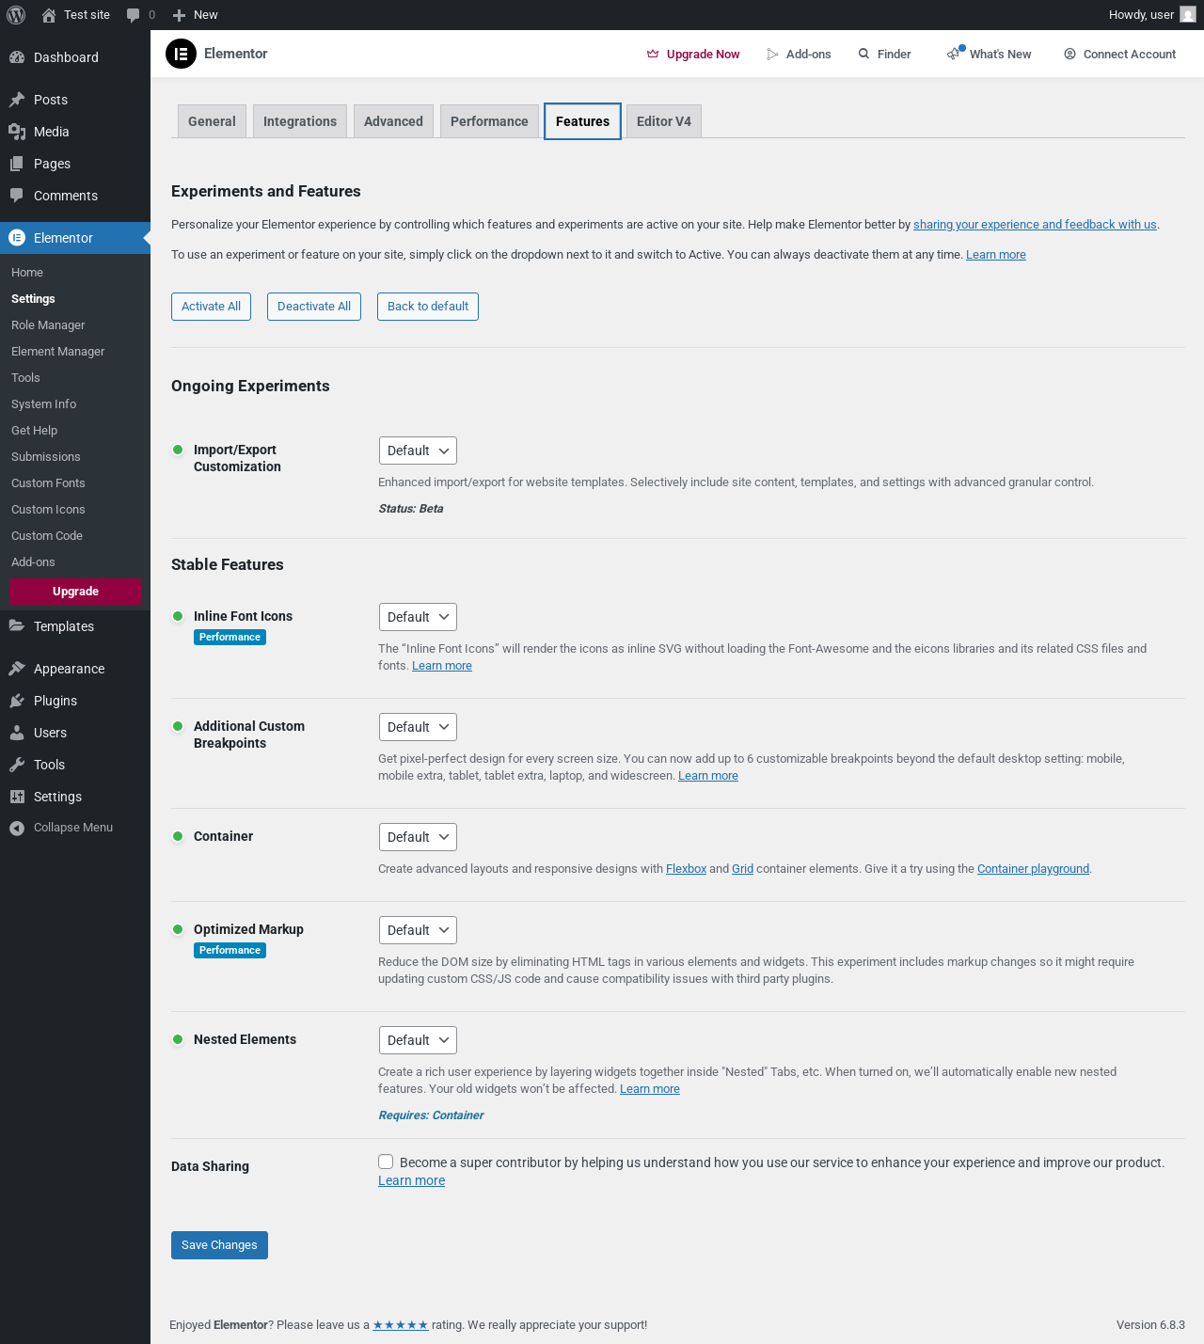Click the Collapse Menu arrow icon
Viewport: 1204px width, 1344px height.
click(x=17, y=829)
